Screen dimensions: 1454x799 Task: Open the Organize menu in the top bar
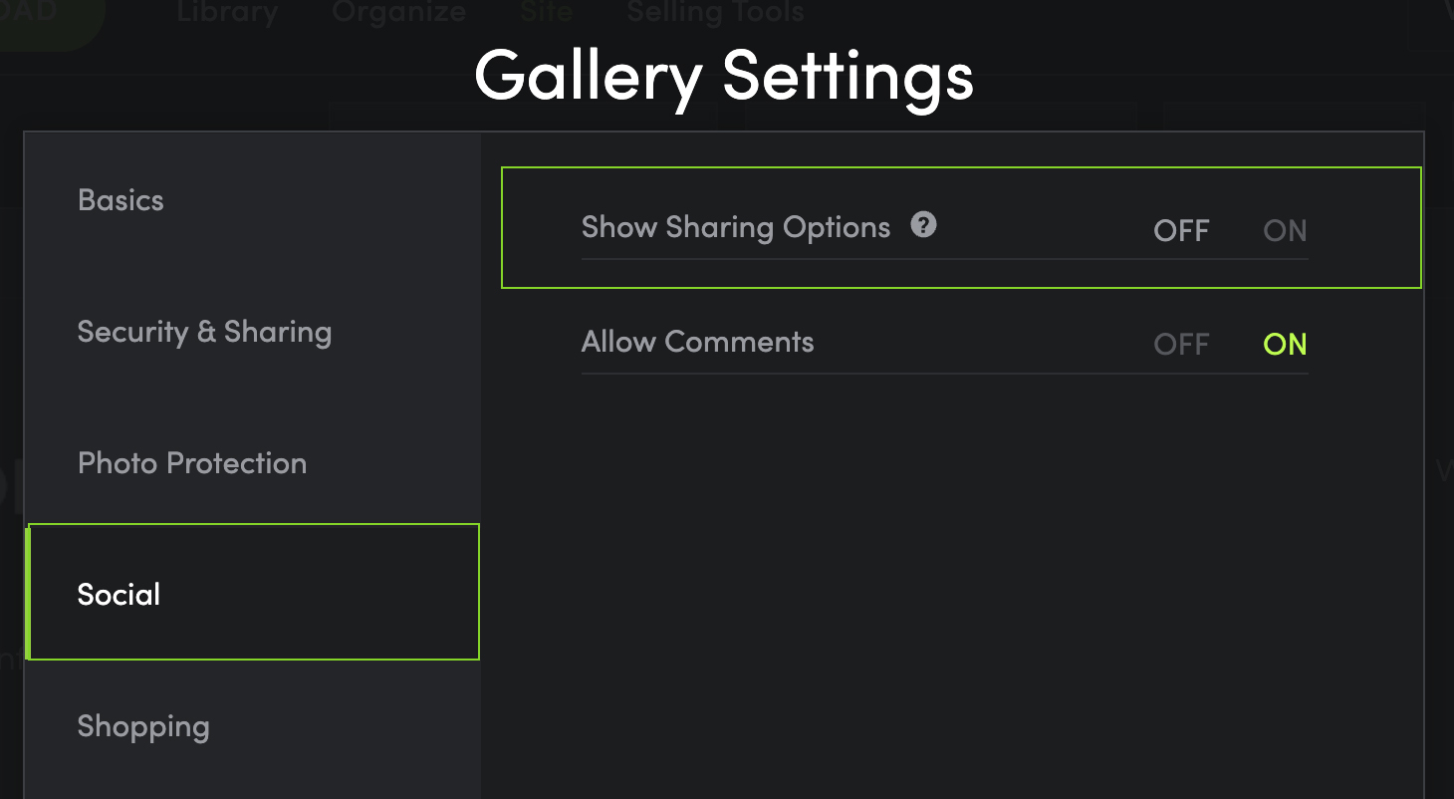[399, 12]
